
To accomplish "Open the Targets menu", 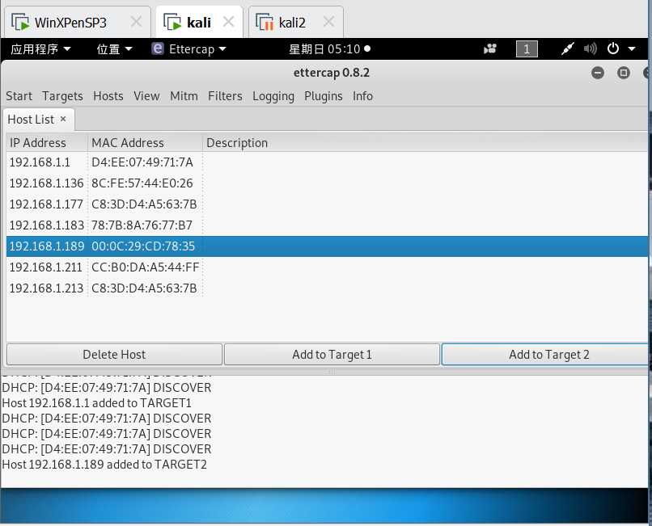I will pyautogui.click(x=62, y=96).
